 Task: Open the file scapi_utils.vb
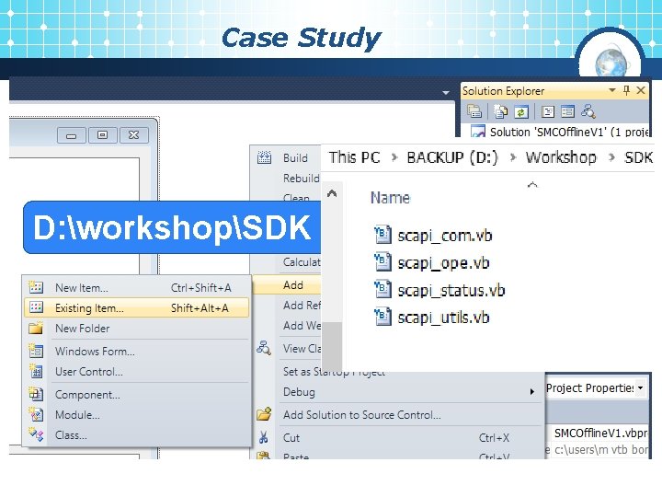(432, 318)
